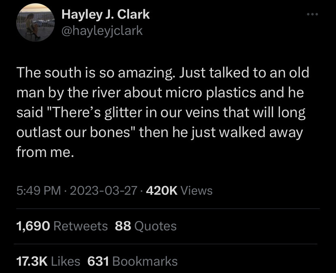Open the three-dot more options menu

pyautogui.click(x=312, y=14)
